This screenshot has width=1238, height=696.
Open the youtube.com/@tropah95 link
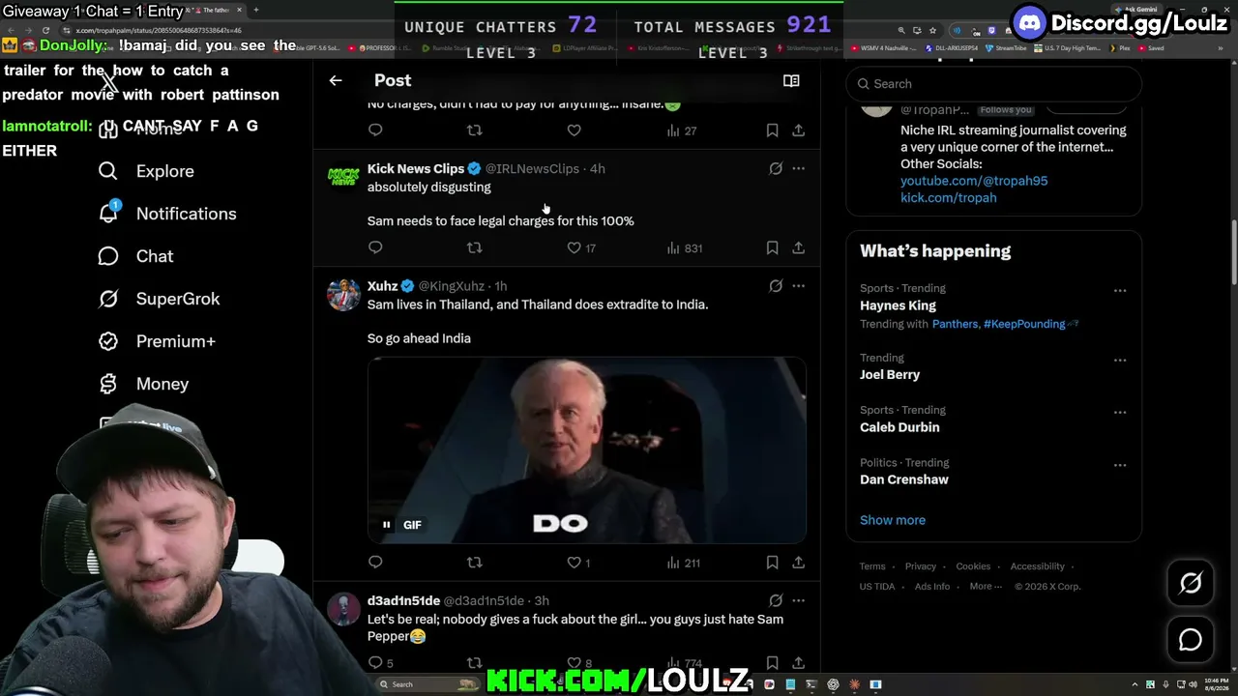click(x=974, y=181)
